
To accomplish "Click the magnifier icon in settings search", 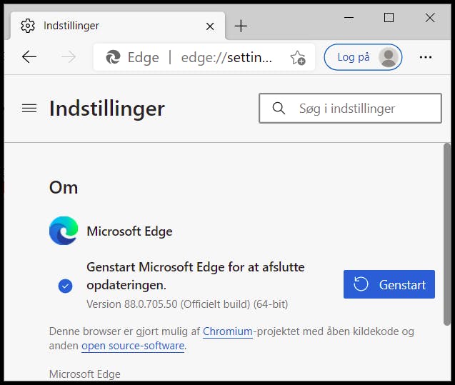I will click(x=279, y=109).
